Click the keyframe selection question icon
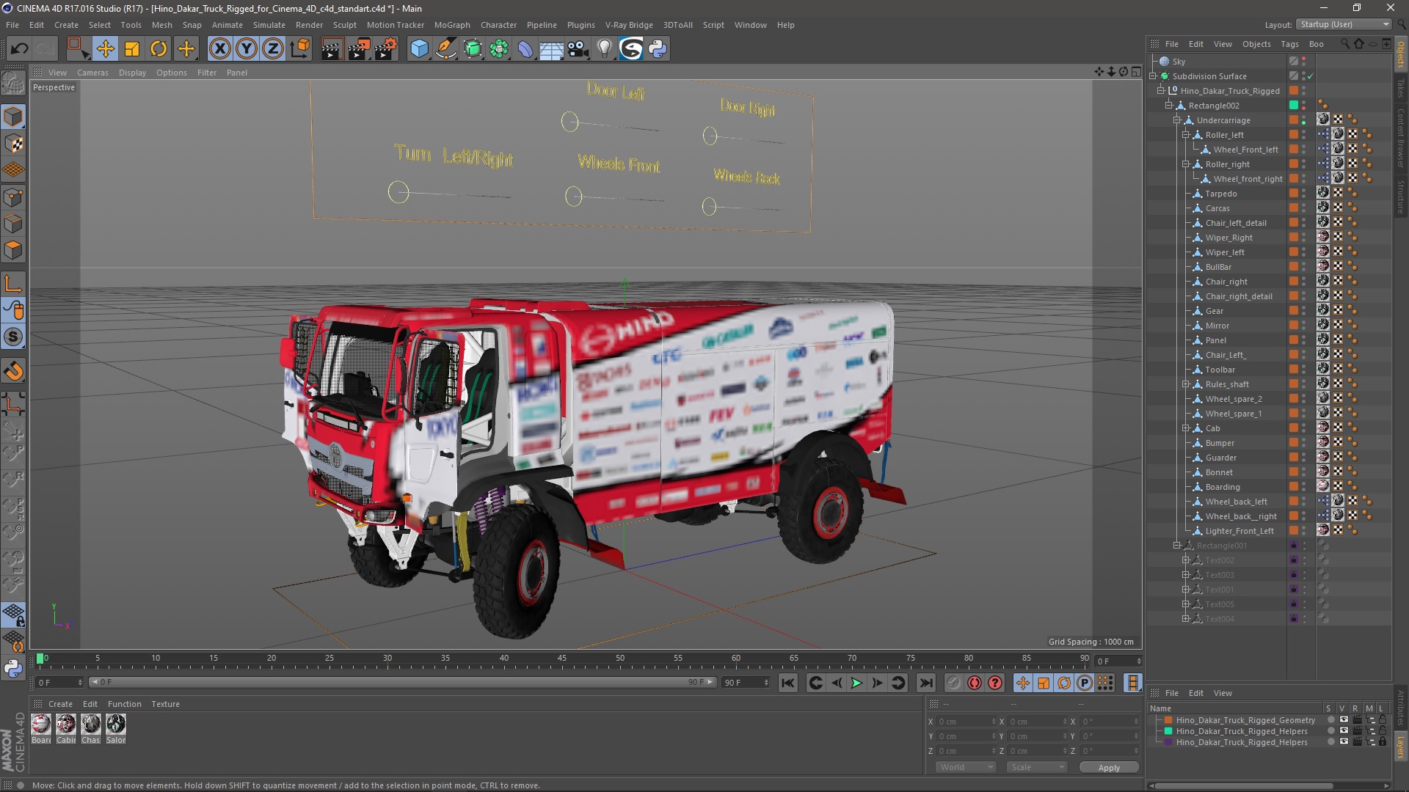 995,683
